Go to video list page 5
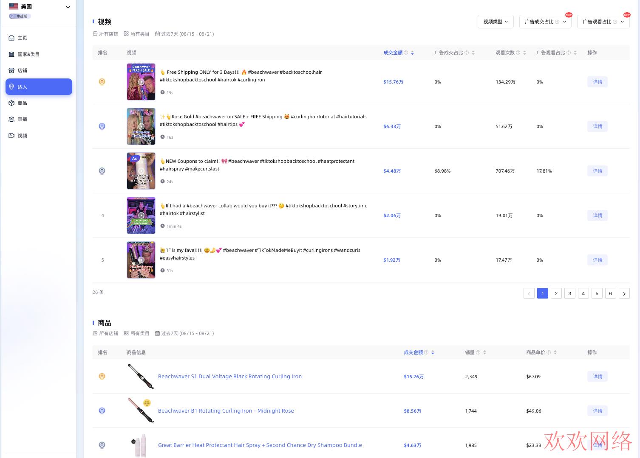640x458 pixels. [x=597, y=293]
